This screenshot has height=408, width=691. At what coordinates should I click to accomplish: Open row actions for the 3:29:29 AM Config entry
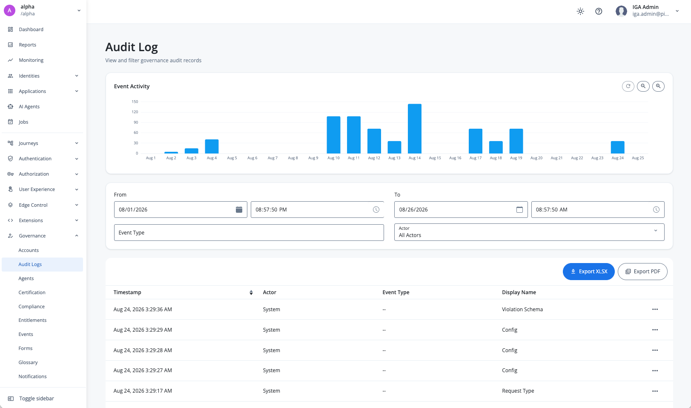pos(655,330)
